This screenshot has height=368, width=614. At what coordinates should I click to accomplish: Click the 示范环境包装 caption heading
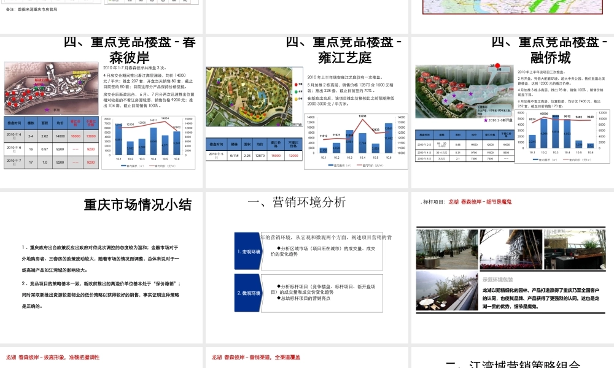(x=497, y=280)
